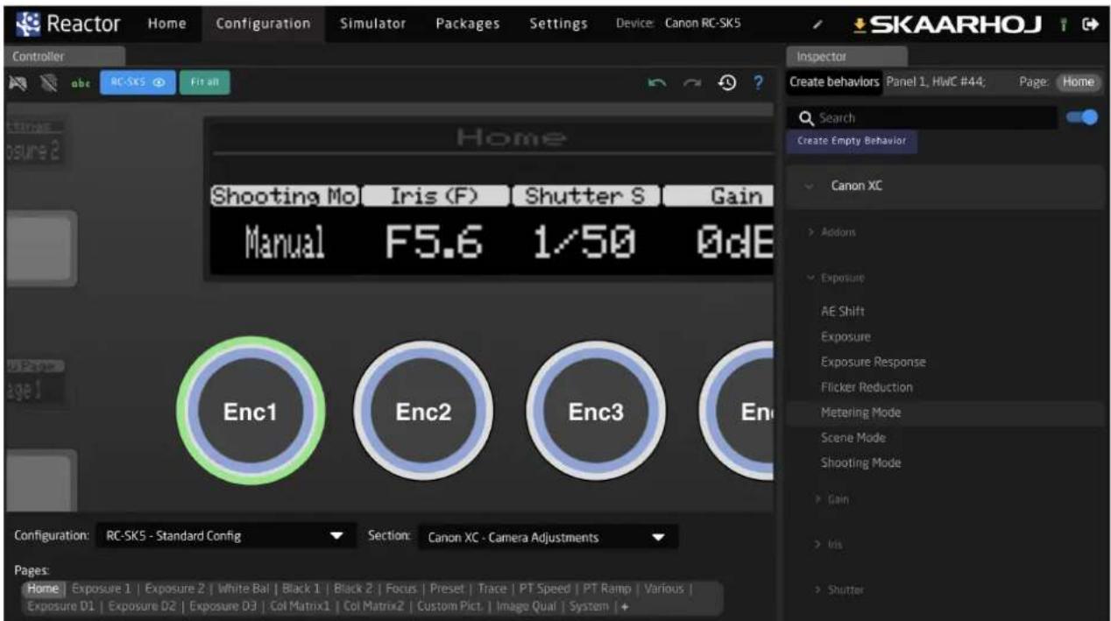This screenshot has height=621, width=1111.
Task: Toggle the green abc labels icon
Action: [79, 83]
